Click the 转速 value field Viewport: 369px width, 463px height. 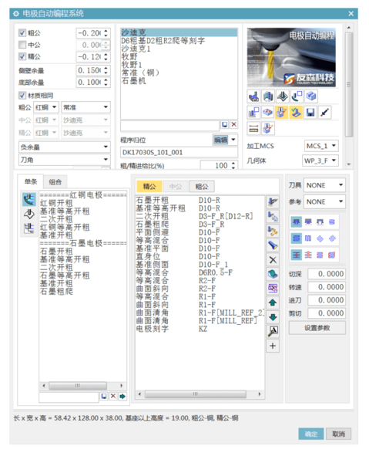click(x=327, y=287)
